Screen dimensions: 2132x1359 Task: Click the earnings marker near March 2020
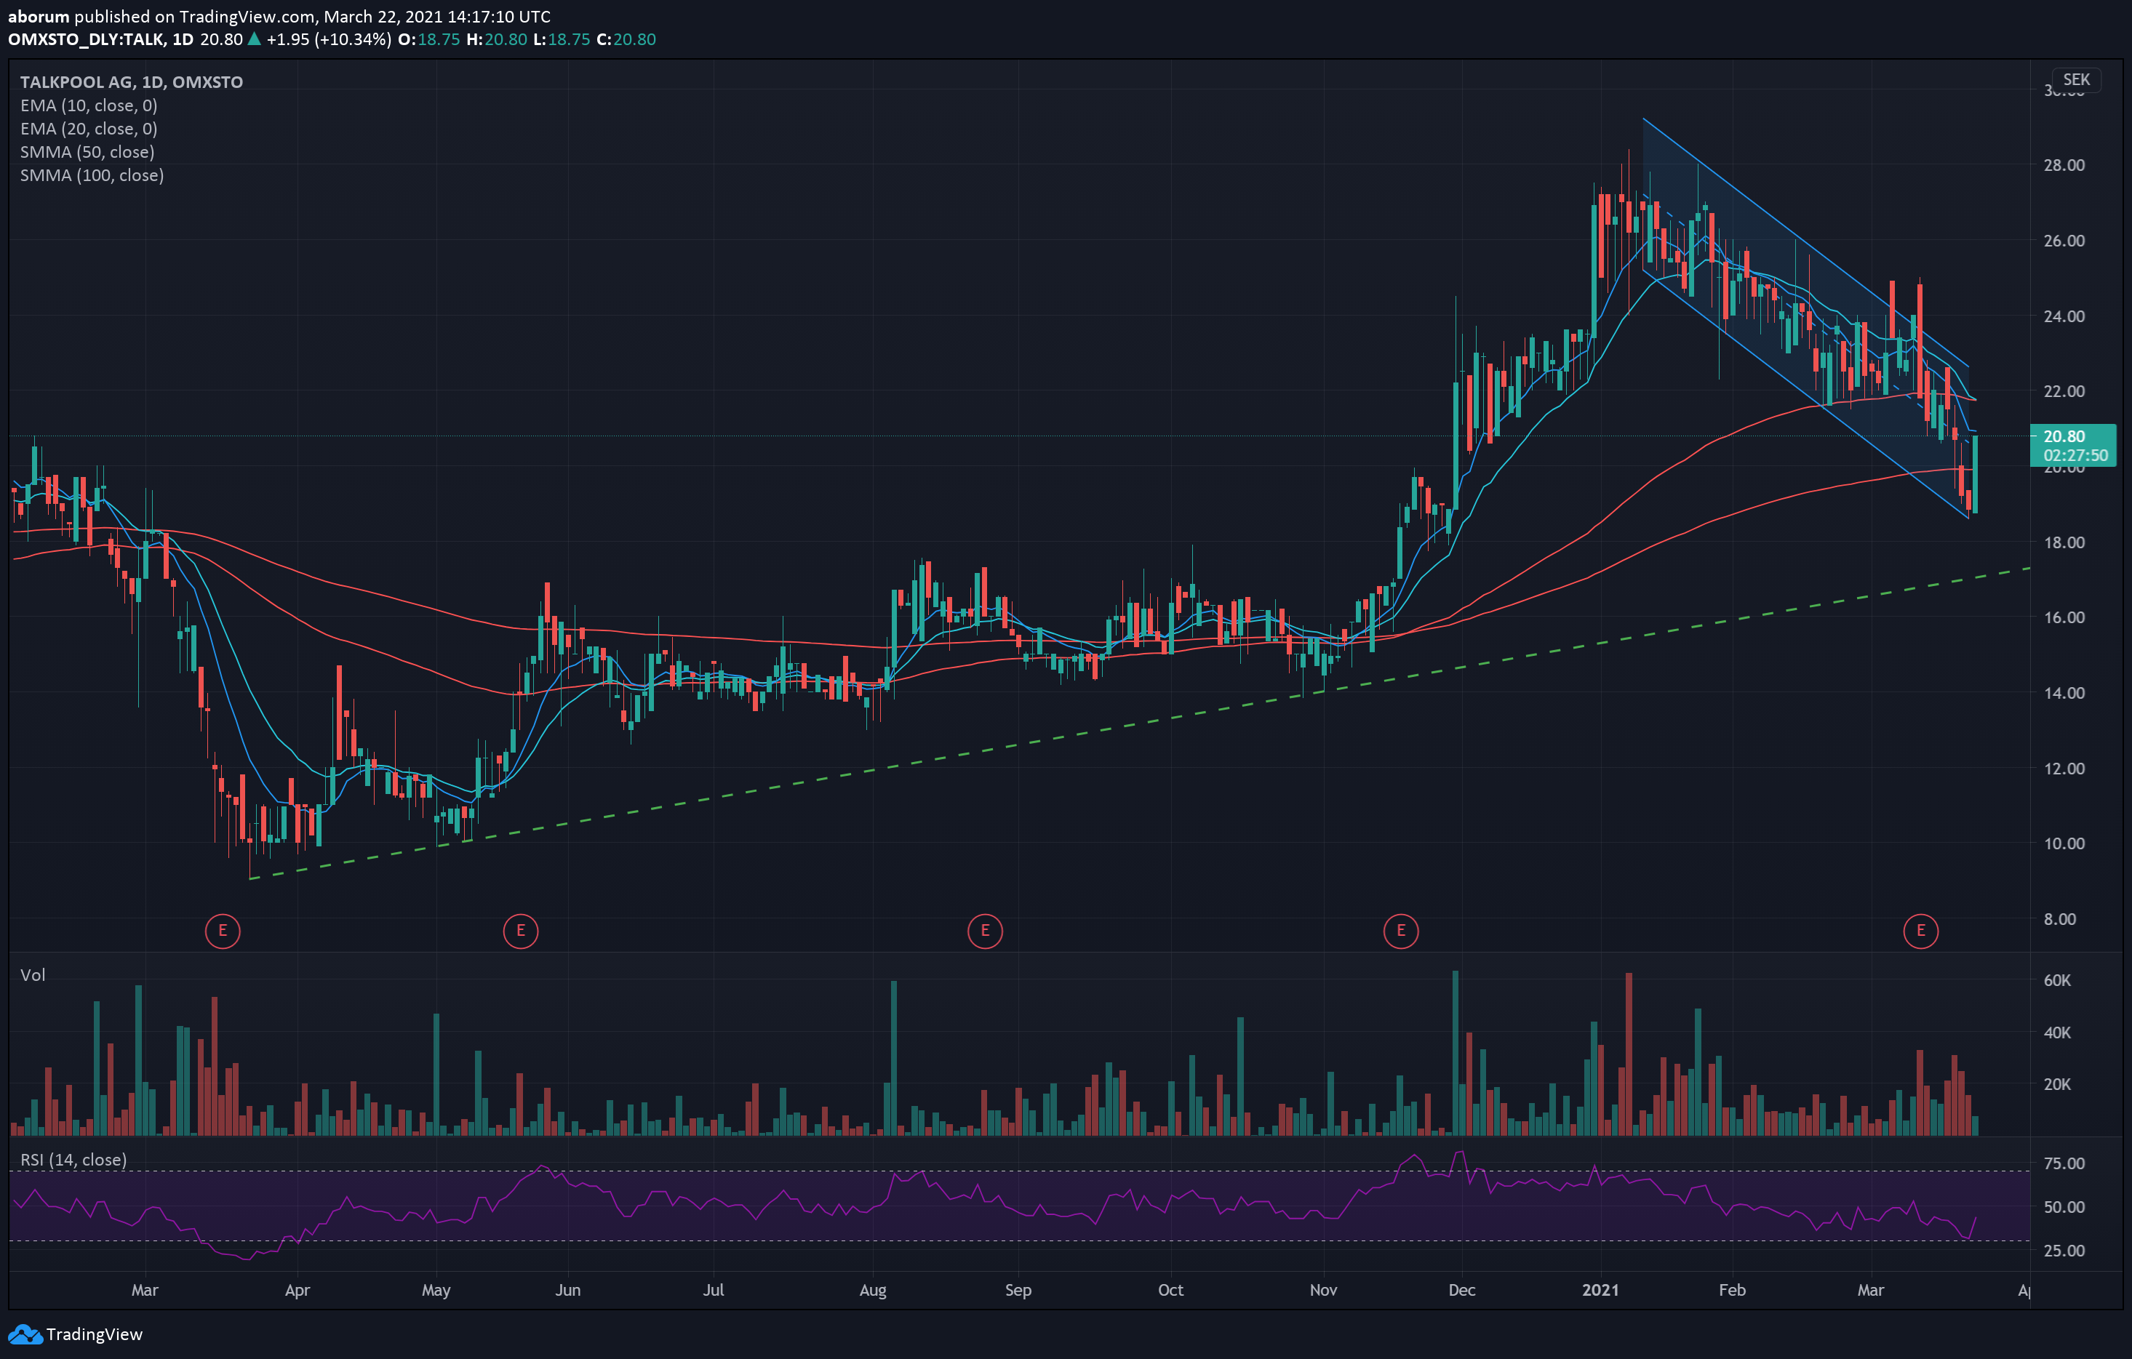click(223, 931)
